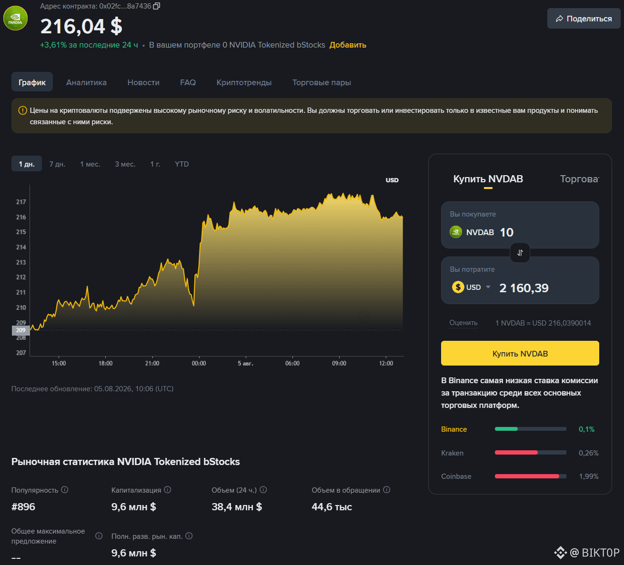The height and width of the screenshot is (565, 624).
Task: Select the Купить NVDAB panel tab
Action: pos(488,179)
